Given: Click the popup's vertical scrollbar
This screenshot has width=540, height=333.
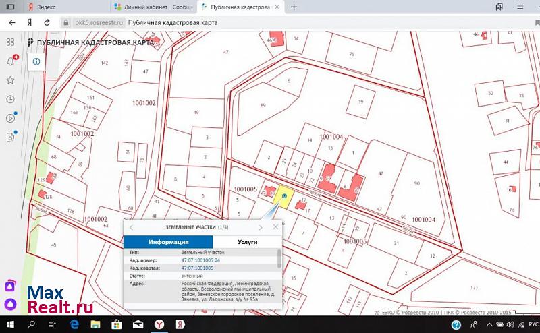Looking at the screenshot, I should [279, 260].
